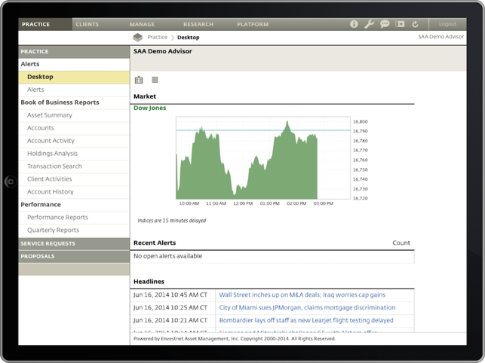
Task: Tap the tablet home button
Action: click(x=11, y=181)
